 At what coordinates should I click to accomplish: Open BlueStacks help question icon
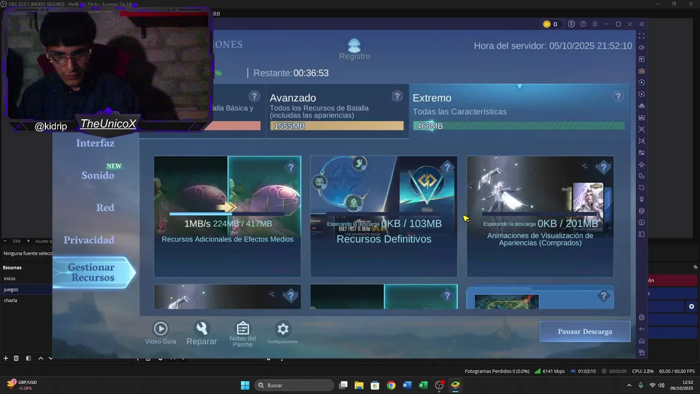click(x=583, y=24)
